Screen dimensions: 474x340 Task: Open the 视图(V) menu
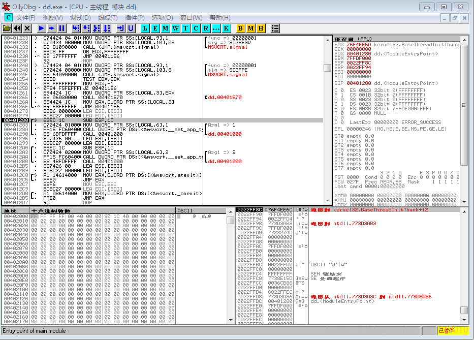click(53, 18)
